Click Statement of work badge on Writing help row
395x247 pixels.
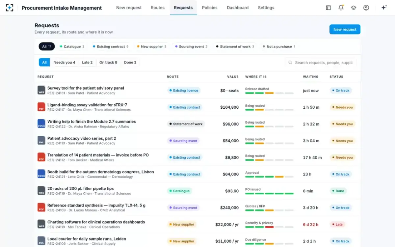click(x=186, y=124)
